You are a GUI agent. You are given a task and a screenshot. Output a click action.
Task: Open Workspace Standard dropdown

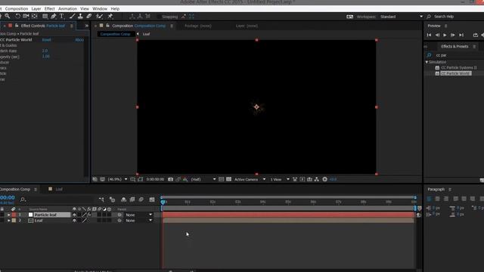[x=401, y=17]
